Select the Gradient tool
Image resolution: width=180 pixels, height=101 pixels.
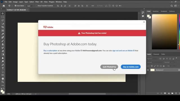tap(3, 54)
